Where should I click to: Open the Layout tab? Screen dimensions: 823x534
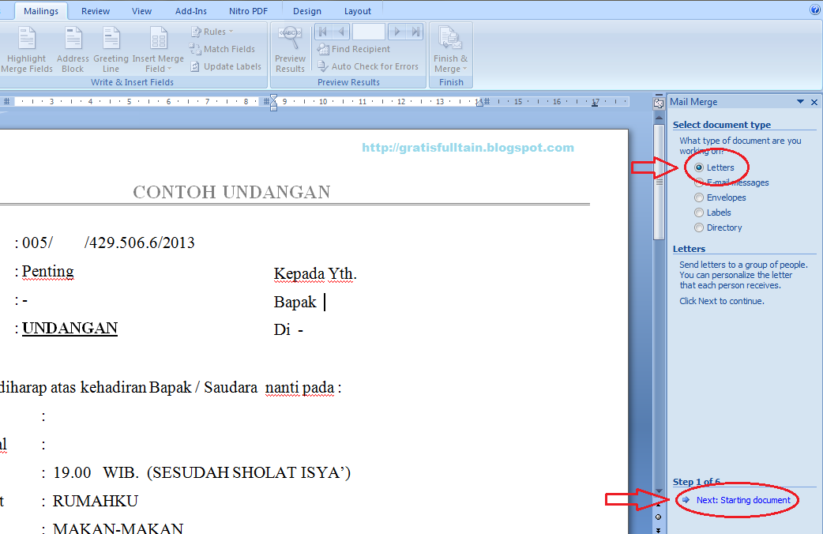click(x=358, y=11)
